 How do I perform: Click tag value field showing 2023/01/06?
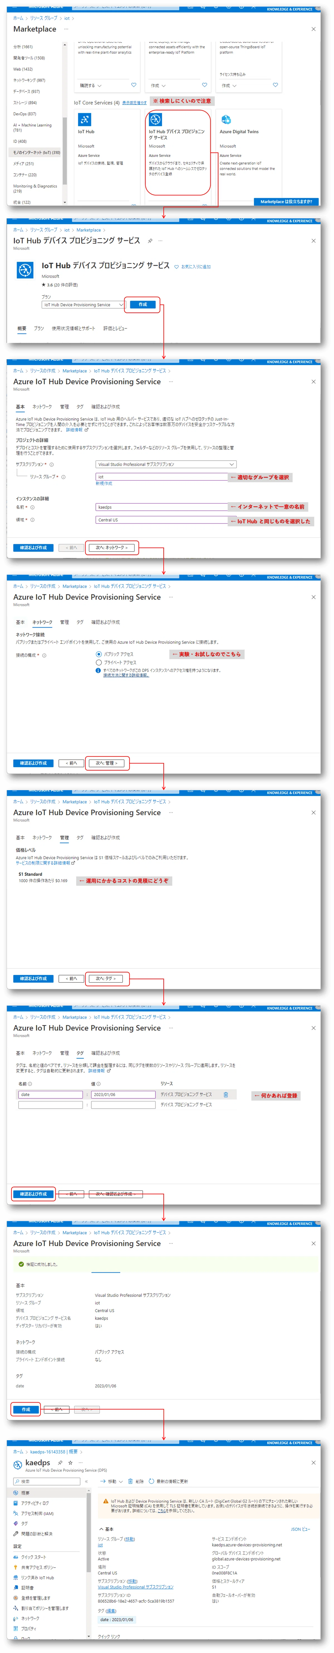pos(123,1095)
